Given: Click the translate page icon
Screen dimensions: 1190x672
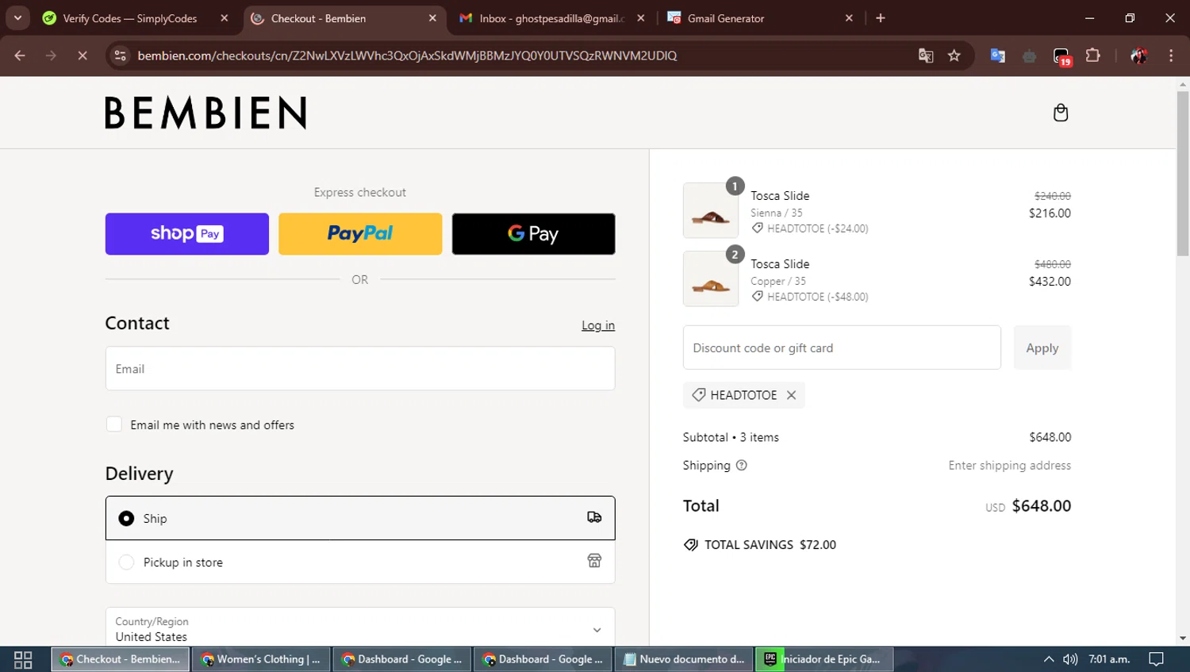Looking at the screenshot, I should tap(926, 56).
